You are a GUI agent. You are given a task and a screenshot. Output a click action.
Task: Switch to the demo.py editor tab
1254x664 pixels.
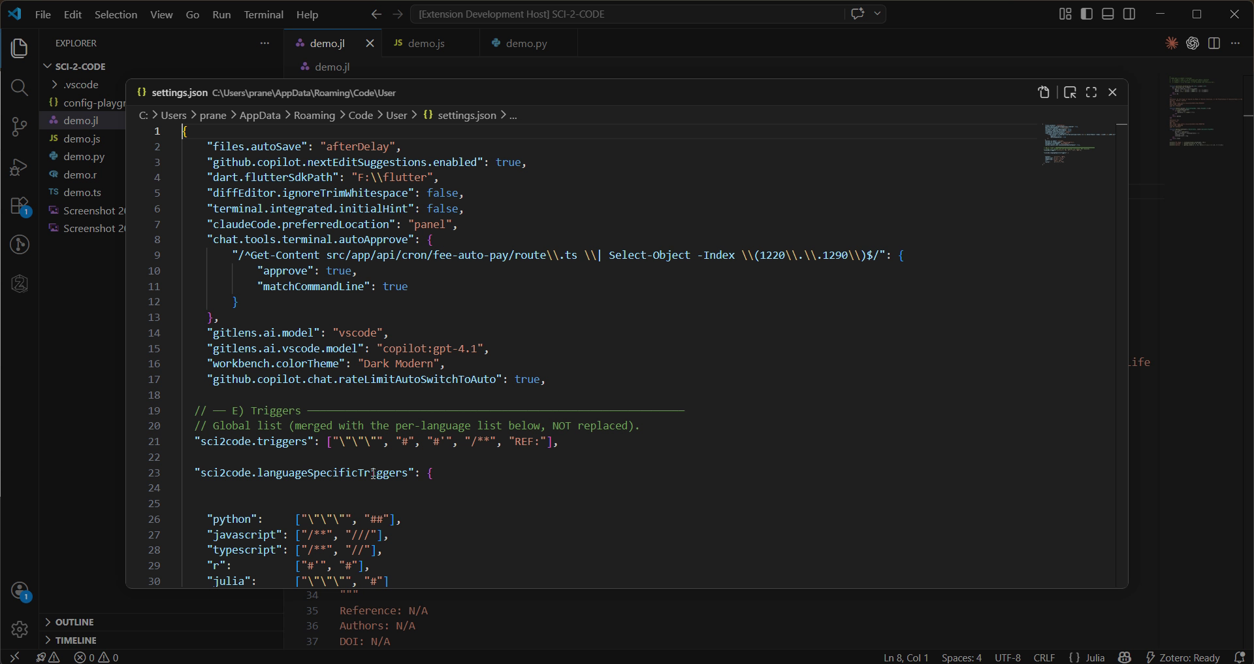(x=528, y=43)
